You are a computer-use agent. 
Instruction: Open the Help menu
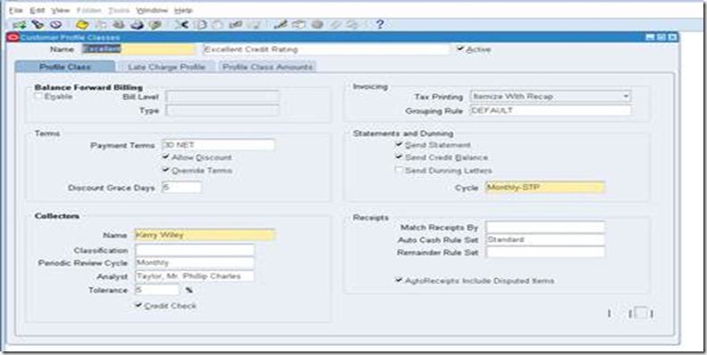pyautogui.click(x=183, y=10)
